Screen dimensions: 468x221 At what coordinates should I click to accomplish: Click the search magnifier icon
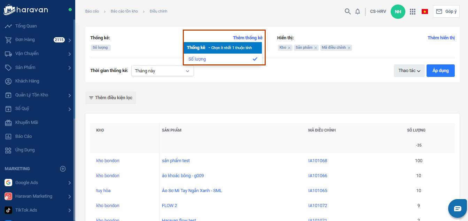coord(348,11)
